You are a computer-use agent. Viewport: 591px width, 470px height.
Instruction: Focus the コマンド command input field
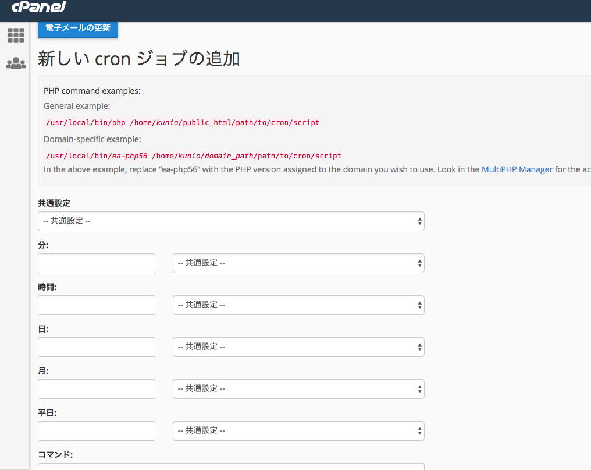pos(231,467)
